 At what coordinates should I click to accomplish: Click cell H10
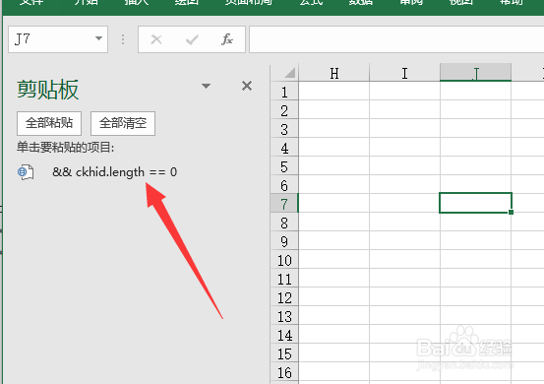[x=334, y=260]
